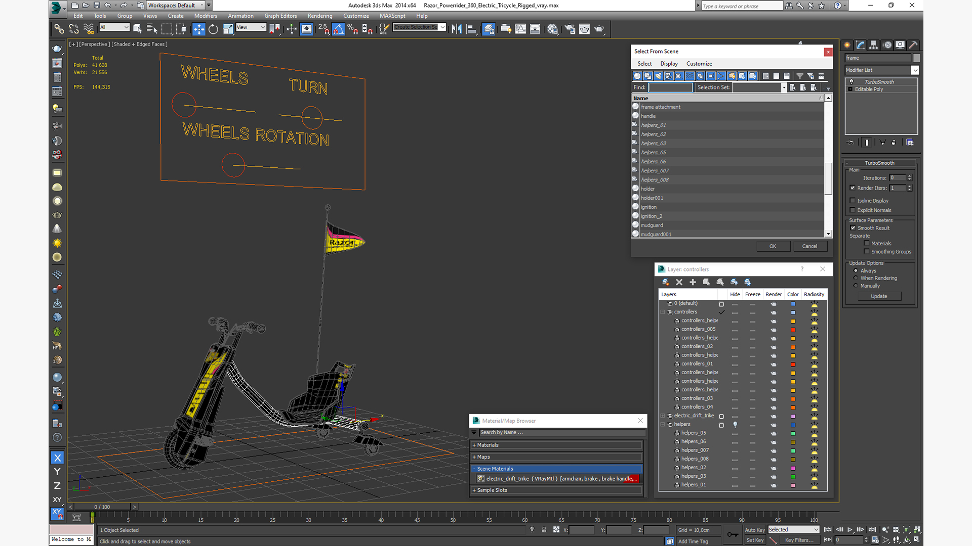The height and width of the screenshot is (546, 972).
Task: Activate the Select and Rotate tool
Action: 213,29
